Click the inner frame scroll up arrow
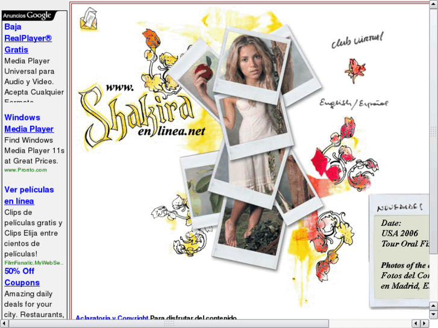 [x=433, y=306]
